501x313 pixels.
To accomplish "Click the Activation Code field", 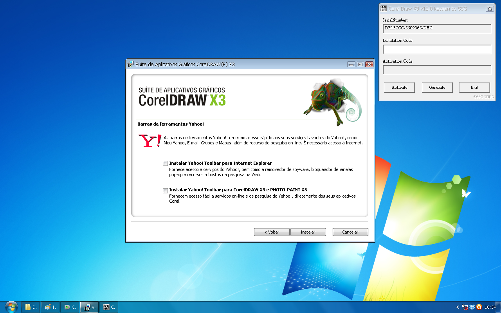I will pos(437,70).
